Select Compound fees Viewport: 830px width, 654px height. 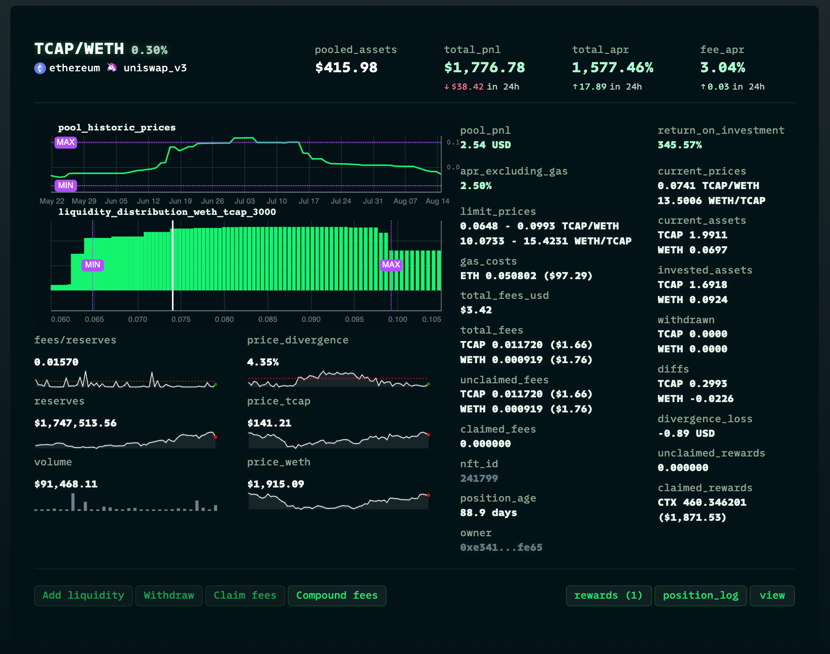pos(337,595)
